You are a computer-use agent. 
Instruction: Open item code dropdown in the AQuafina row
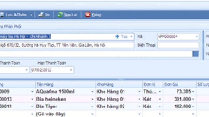pyautogui.click(x=32, y=92)
